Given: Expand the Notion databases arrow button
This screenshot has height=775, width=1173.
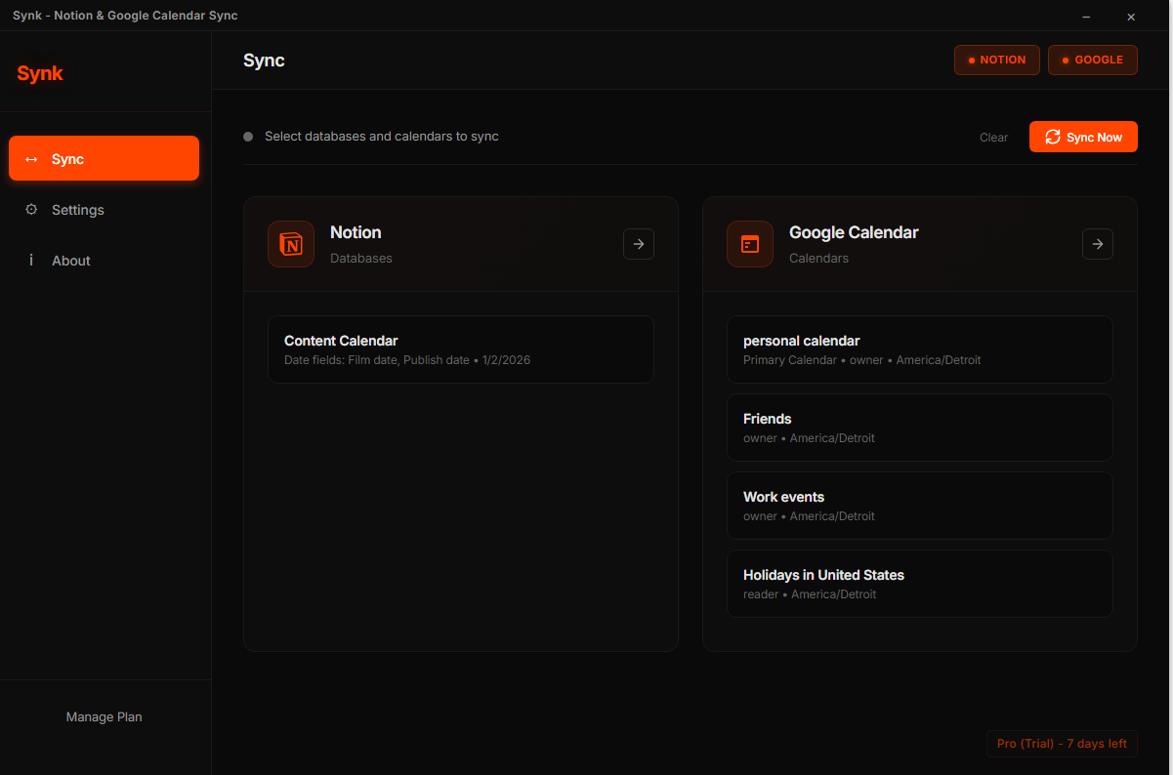Looking at the screenshot, I should click(x=639, y=243).
